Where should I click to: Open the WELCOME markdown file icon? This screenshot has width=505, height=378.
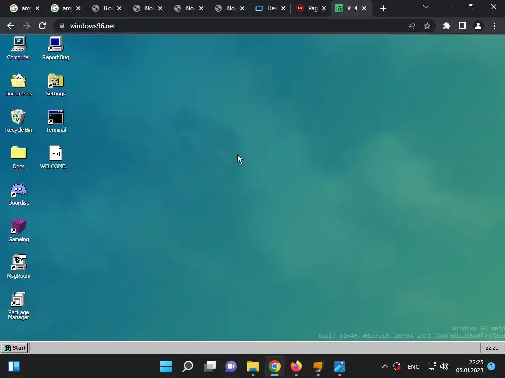[x=55, y=157]
